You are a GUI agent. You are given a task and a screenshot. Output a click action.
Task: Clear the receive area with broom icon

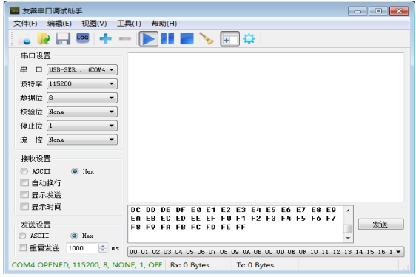click(x=207, y=38)
